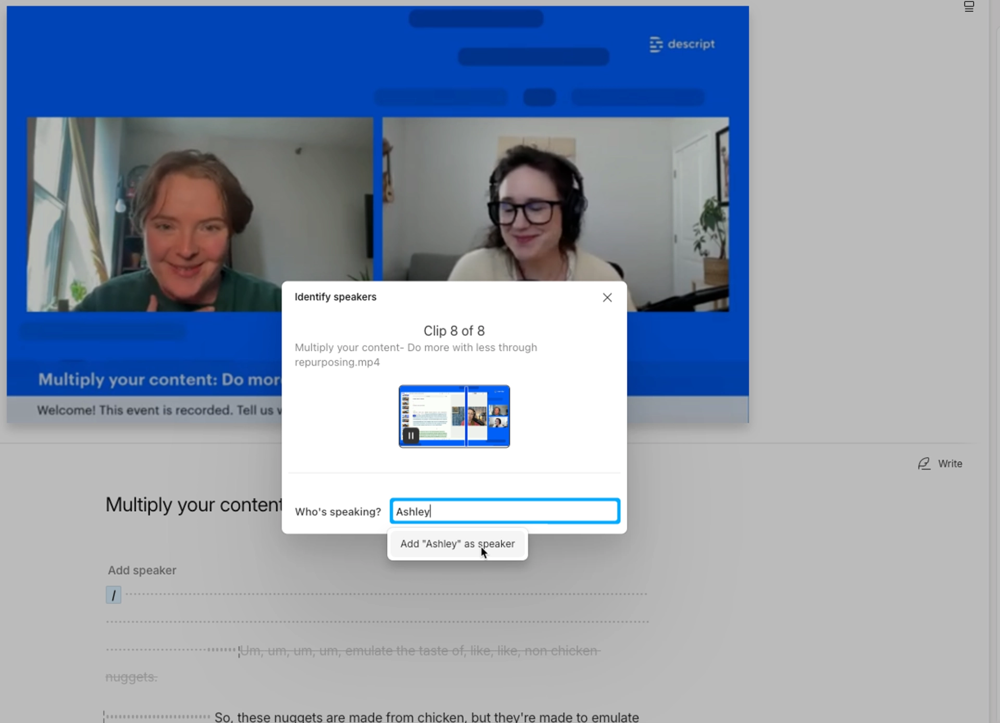Viewport: 1000px width, 723px height.
Task: Choose Add "Ashley" as speaker option
Action: point(457,544)
